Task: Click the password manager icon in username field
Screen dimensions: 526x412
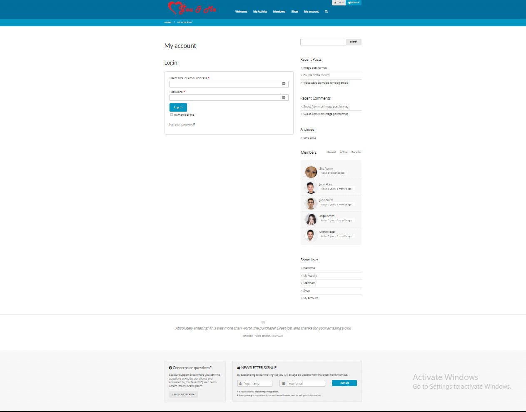Action: (x=284, y=84)
